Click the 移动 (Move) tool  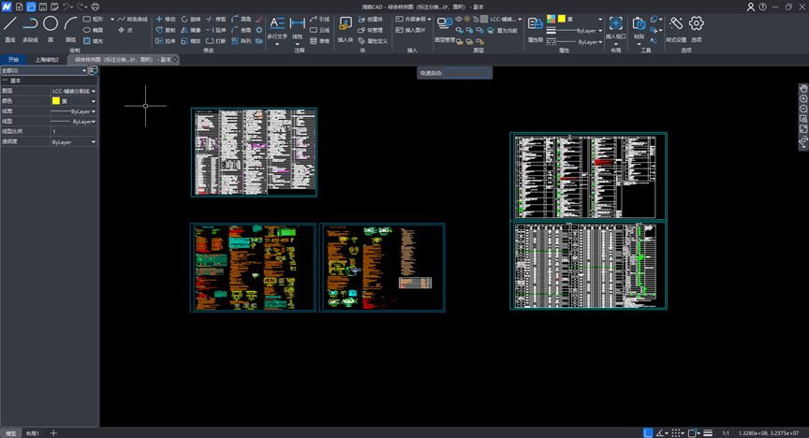click(x=165, y=19)
